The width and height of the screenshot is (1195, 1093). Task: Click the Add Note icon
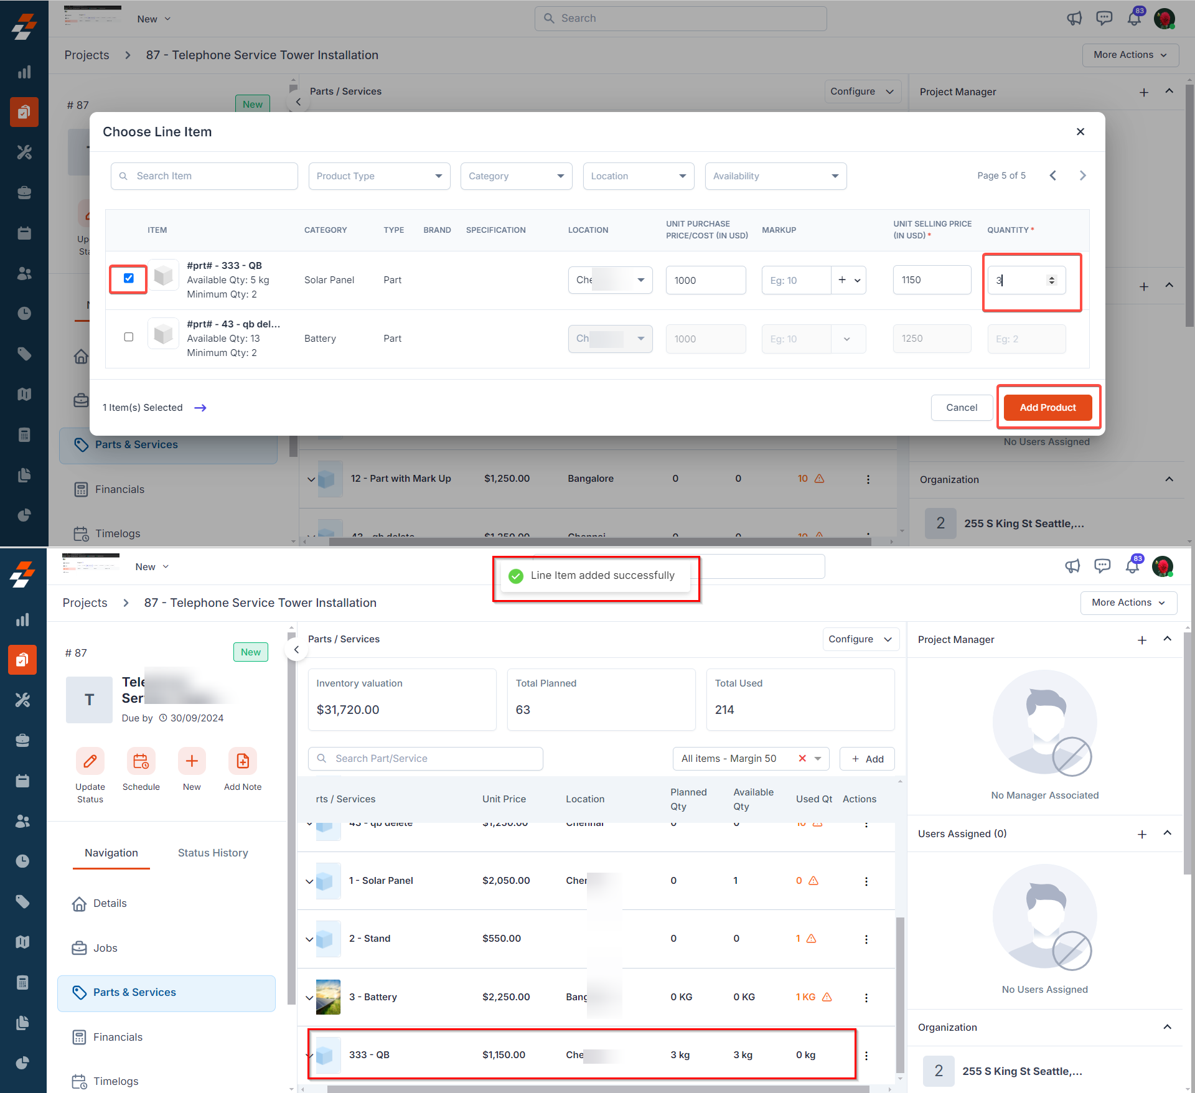click(243, 761)
